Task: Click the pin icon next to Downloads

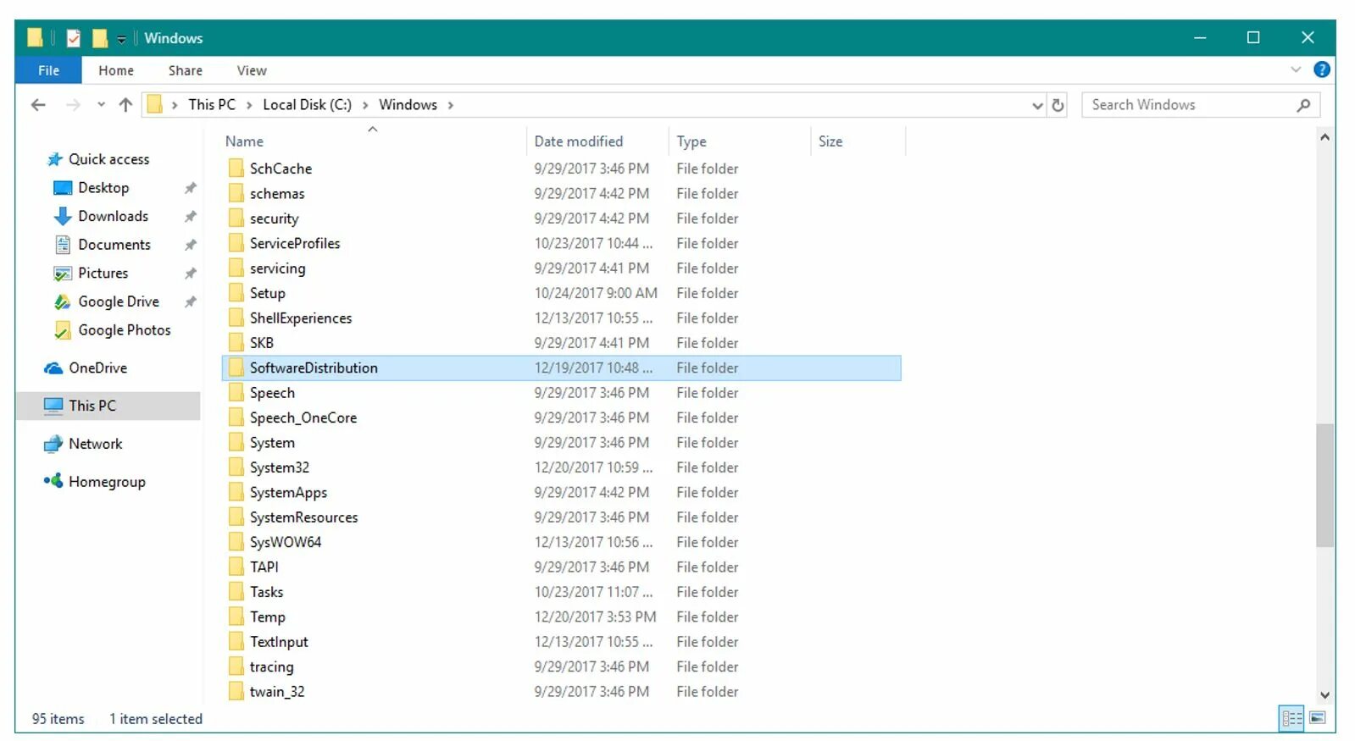Action: 191,217
